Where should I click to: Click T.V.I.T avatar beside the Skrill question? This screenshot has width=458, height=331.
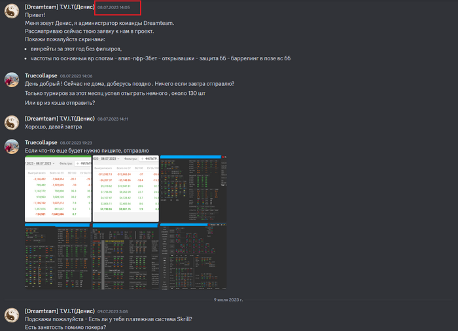(x=11, y=315)
